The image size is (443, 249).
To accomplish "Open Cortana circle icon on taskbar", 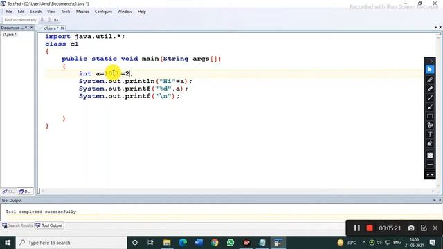I will (x=135, y=243).
